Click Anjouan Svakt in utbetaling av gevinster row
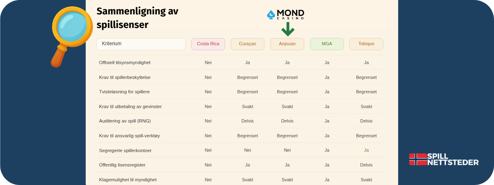 pyautogui.click(x=287, y=106)
